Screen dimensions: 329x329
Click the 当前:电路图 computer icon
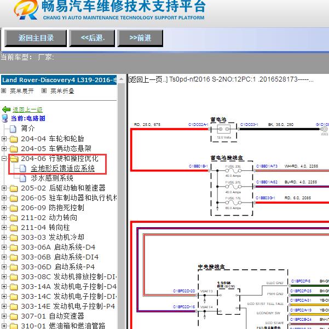point(5,118)
